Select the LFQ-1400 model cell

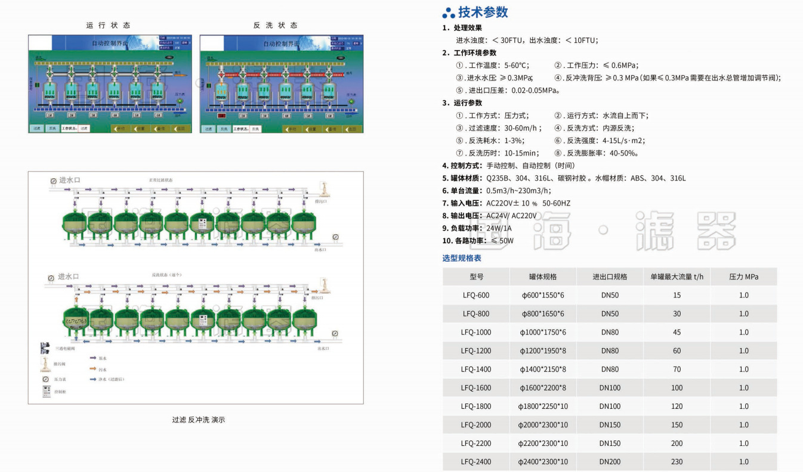pos(476,369)
